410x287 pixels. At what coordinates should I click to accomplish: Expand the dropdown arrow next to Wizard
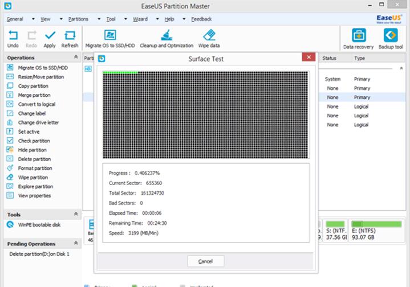click(x=157, y=19)
